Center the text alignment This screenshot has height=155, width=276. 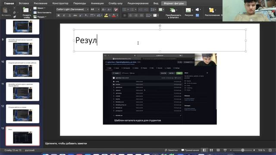click(130, 15)
